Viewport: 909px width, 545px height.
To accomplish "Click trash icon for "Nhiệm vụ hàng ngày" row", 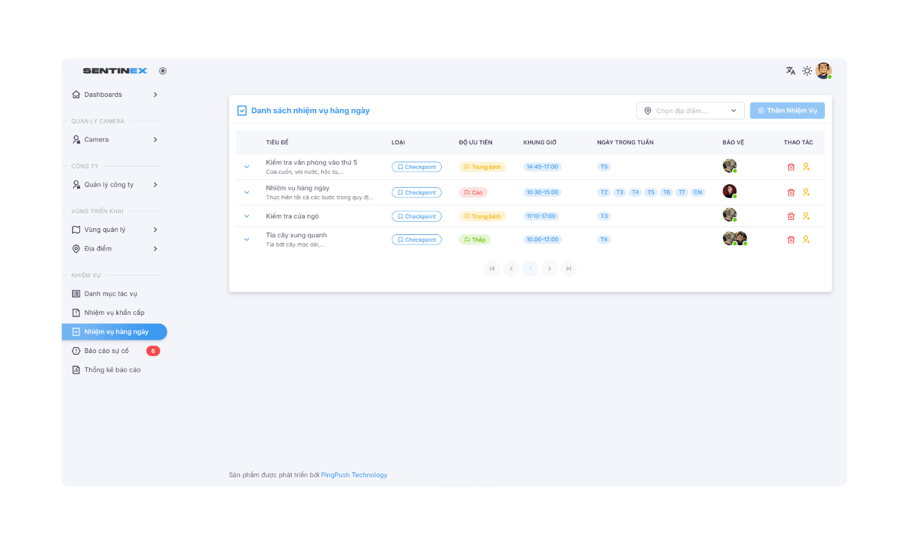I will tap(791, 193).
